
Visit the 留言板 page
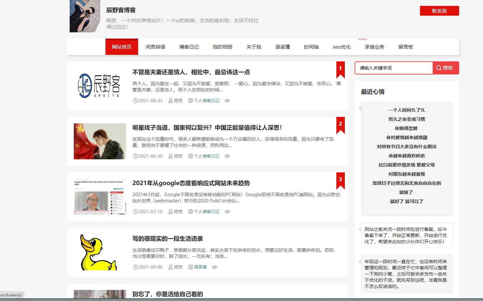pyautogui.click(x=406, y=47)
